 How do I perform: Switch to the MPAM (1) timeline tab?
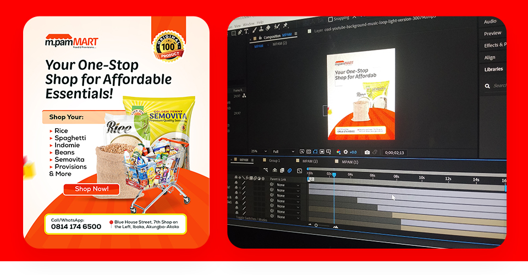click(x=350, y=162)
